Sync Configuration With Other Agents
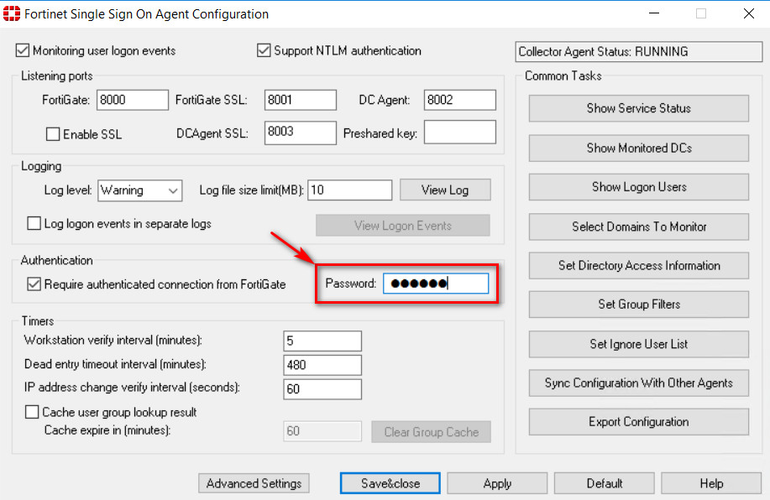 coord(638,383)
